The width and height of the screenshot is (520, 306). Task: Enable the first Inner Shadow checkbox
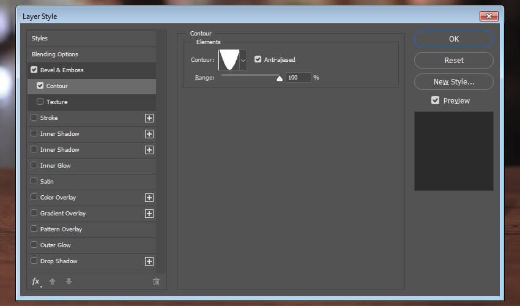point(34,133)
